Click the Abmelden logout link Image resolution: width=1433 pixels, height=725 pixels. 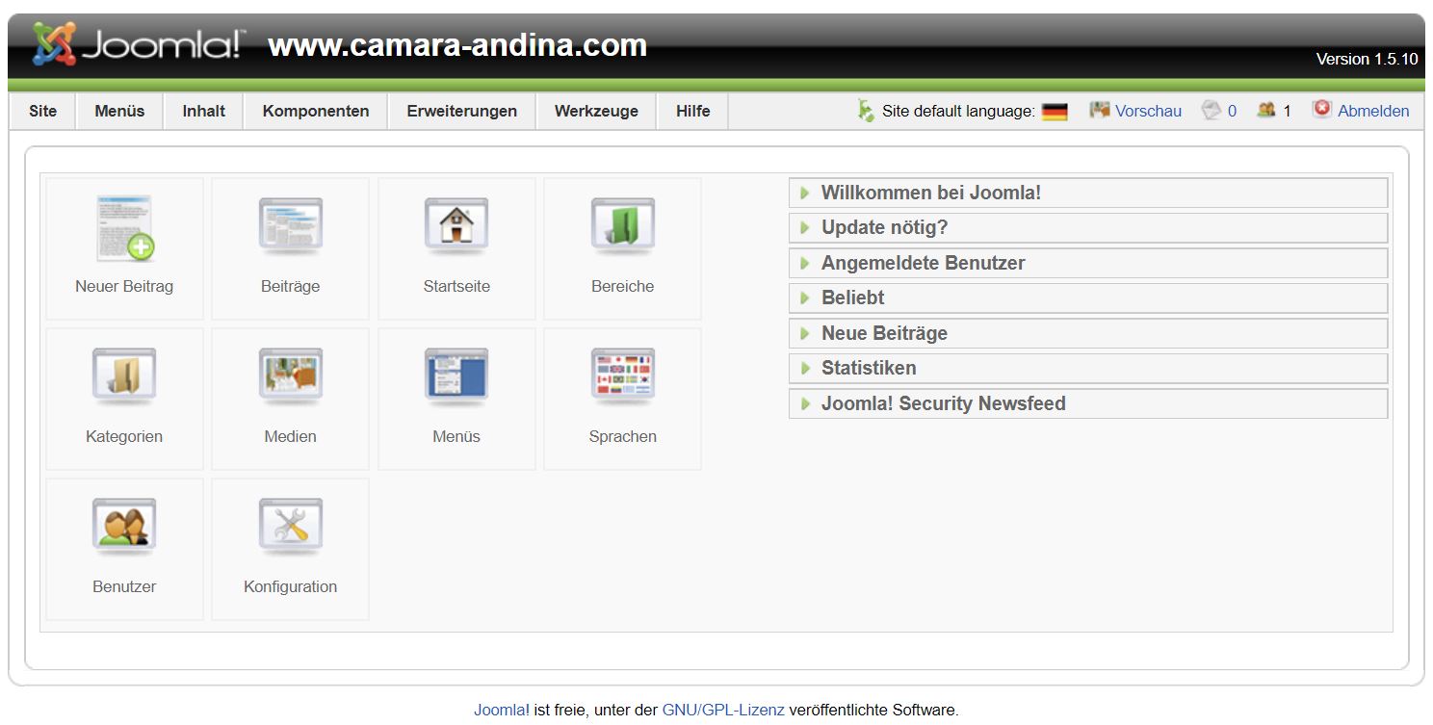(x=1373, y=111)
